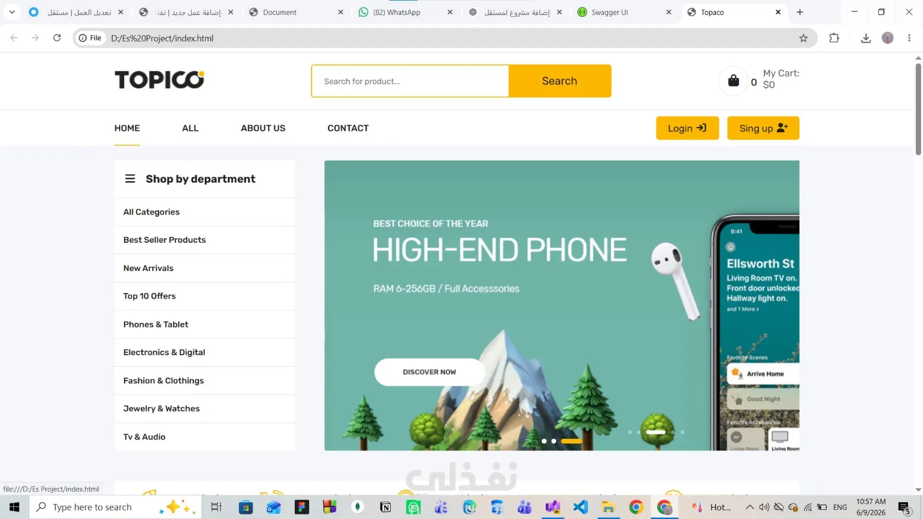Open File Explorer from the taskbar
This screenshot has width=923, height=519.
pyautogui.click(x=608, y=507)
